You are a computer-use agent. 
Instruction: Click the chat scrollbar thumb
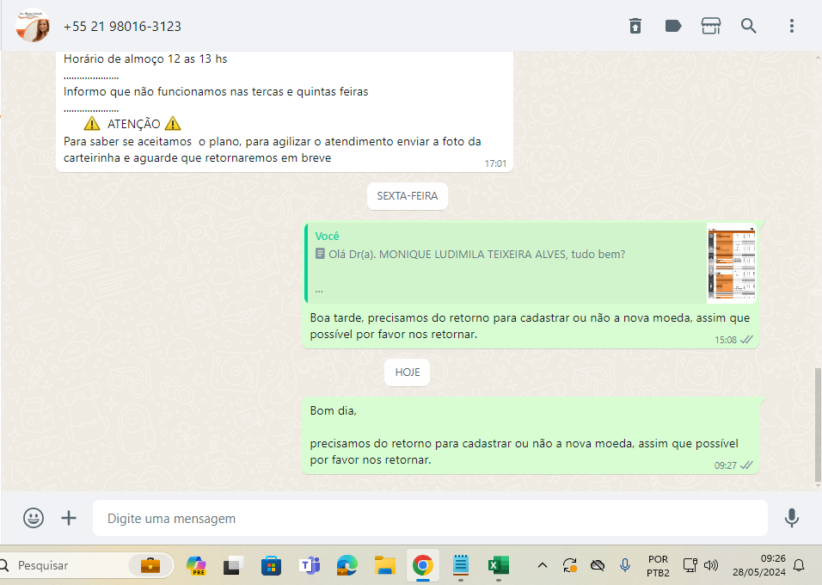[818, 425]
